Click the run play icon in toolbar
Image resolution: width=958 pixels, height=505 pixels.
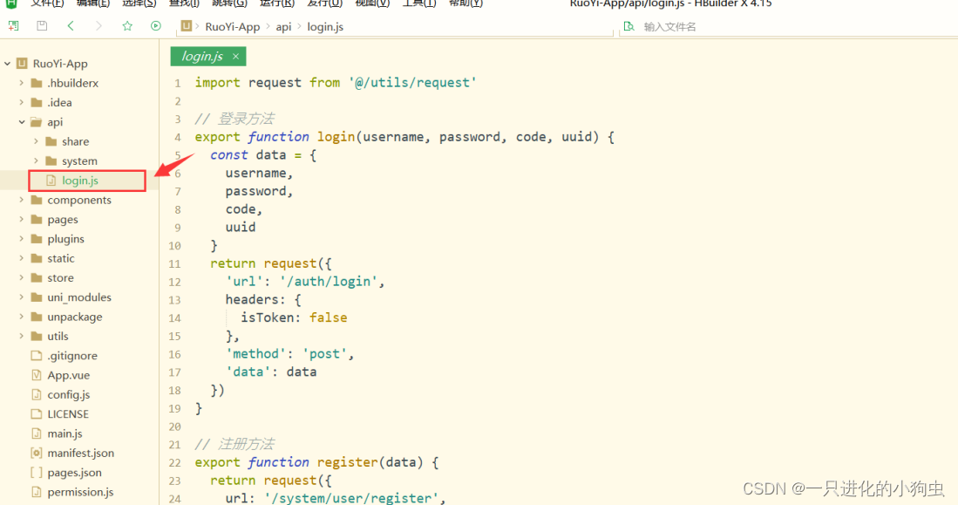click(x=156, y=26)
